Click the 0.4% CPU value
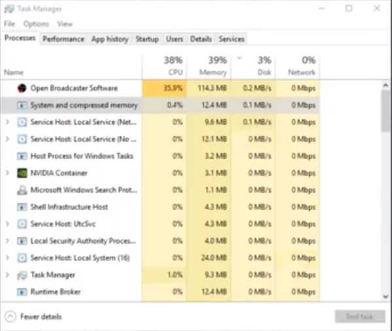392x331 pixels. pyautogui.click(x=174, y=105)
